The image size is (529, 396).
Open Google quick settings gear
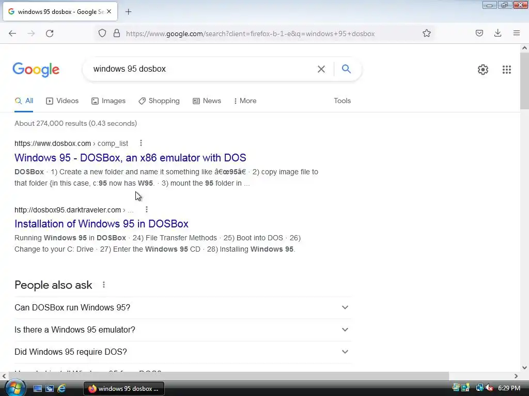click(x=483, y=70)
